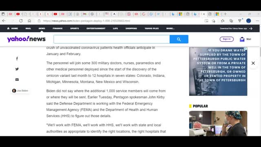Share the article on Facebook
The height and width of the screenshot is (147, 261).
click(17, 59)
